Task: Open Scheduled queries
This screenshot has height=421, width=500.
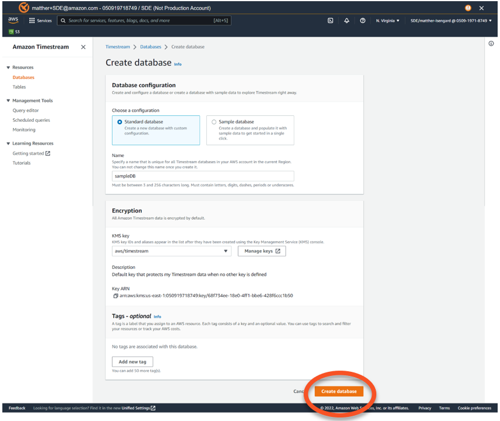Action: 31,120
